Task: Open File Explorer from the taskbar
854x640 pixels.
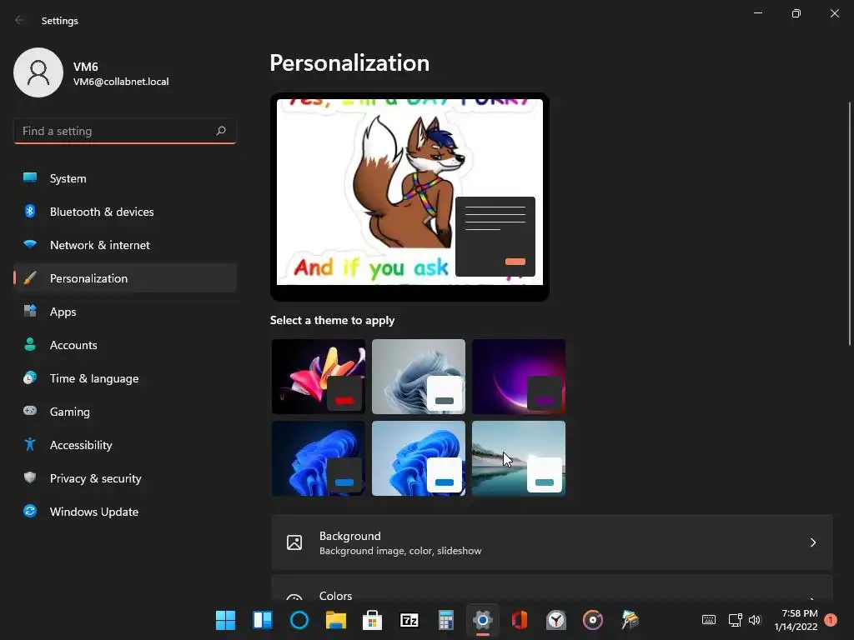Action: pyautogui.click(x=336, y=620)
